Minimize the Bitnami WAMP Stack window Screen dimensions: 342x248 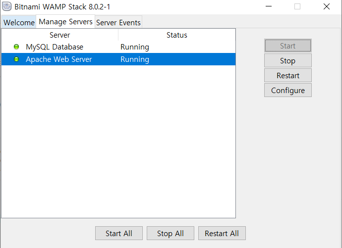[x=269, y=6]
